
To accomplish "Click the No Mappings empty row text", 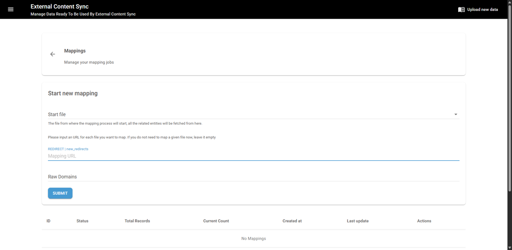I will coord(253,239).
